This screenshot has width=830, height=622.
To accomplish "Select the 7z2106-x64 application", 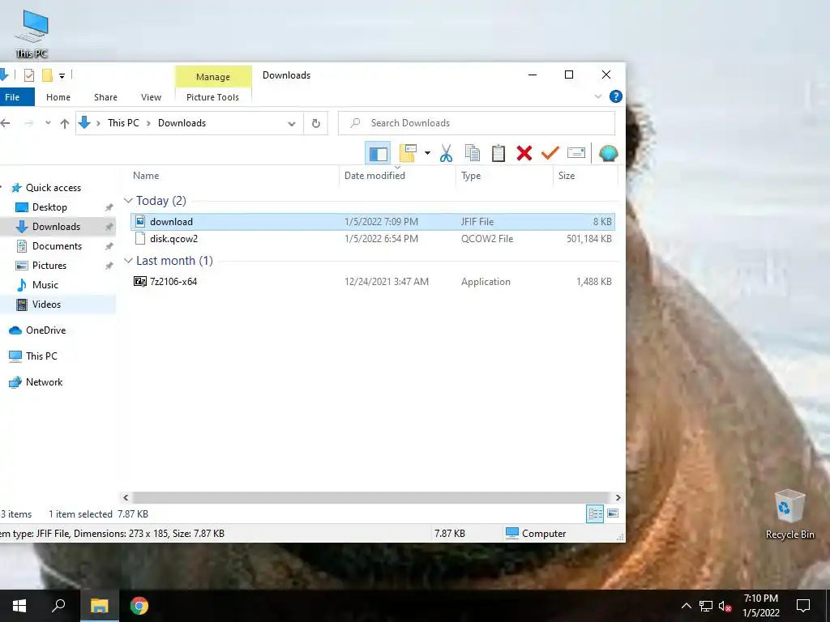I will 373,282.
